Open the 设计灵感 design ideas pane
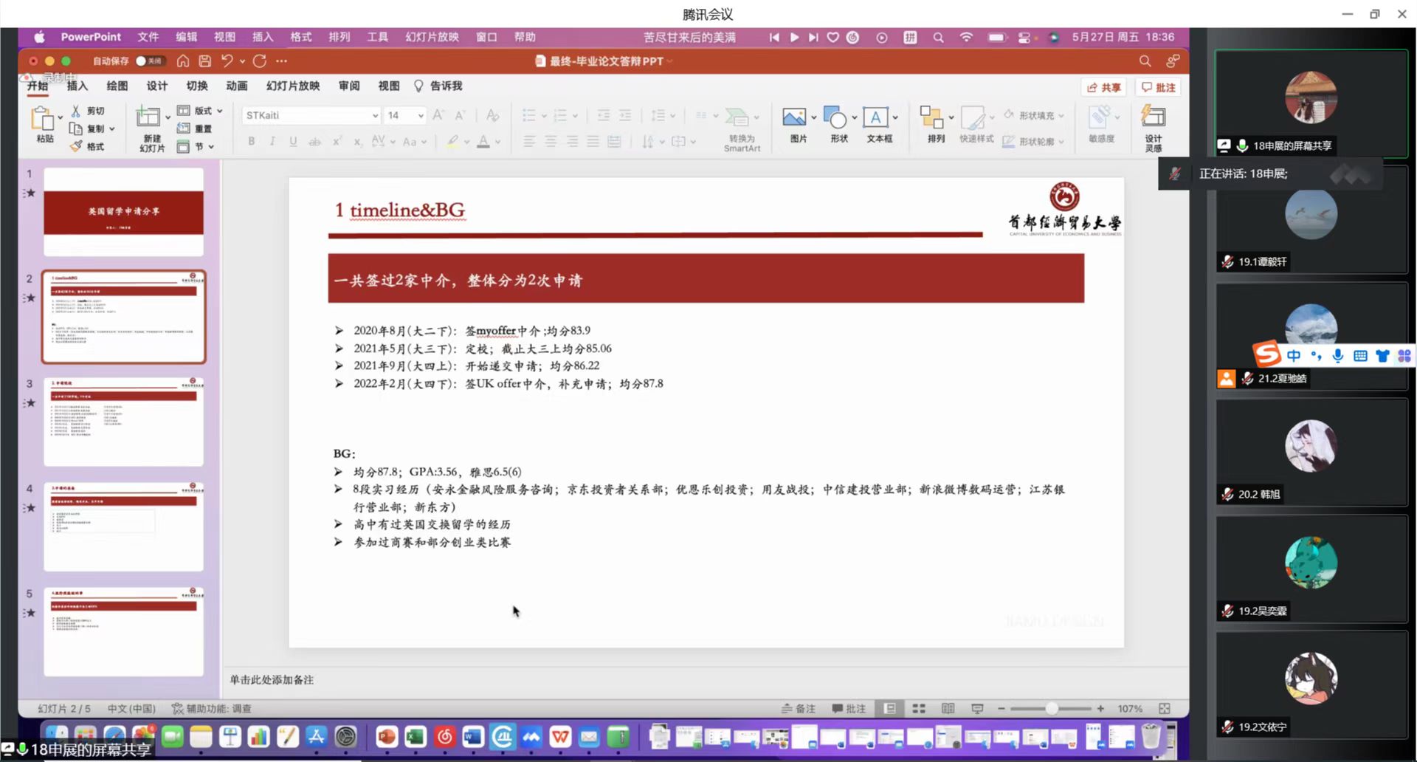This screenshot has height=762, width=1417. click(1153, 117)
